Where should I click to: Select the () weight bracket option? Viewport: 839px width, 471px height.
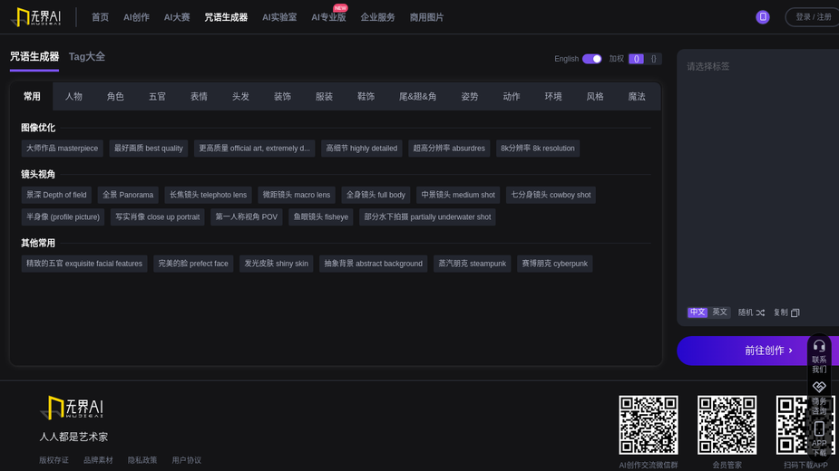pyautogui.click(x=636, y=59)
